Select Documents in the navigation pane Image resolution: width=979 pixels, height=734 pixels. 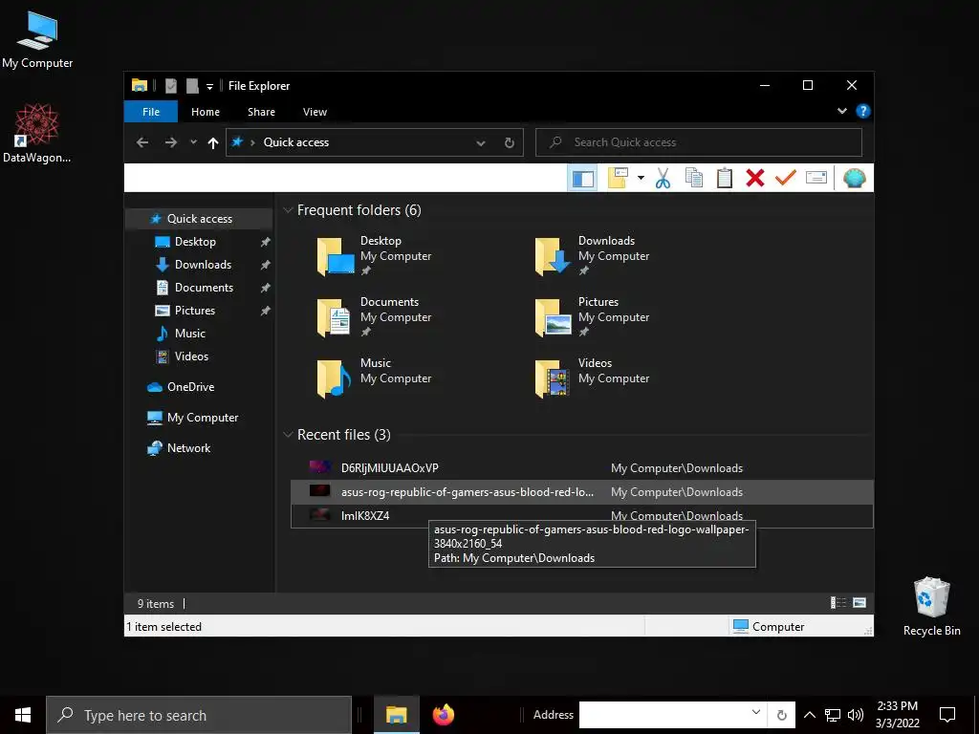(204, 288)
